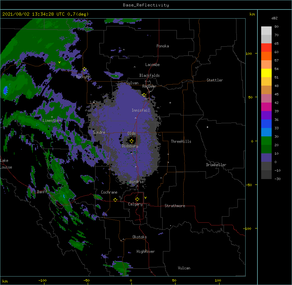The width and height of the screenshot is (292, 285).
Task: Pick the yellow 54 dBZ legend swatch
Action: [x=266, y=73]
